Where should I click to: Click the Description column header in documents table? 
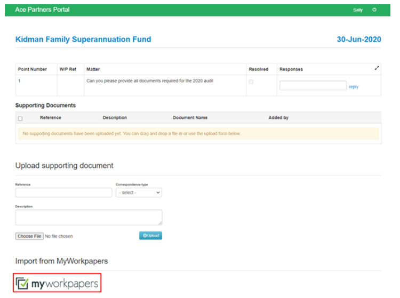115,118
